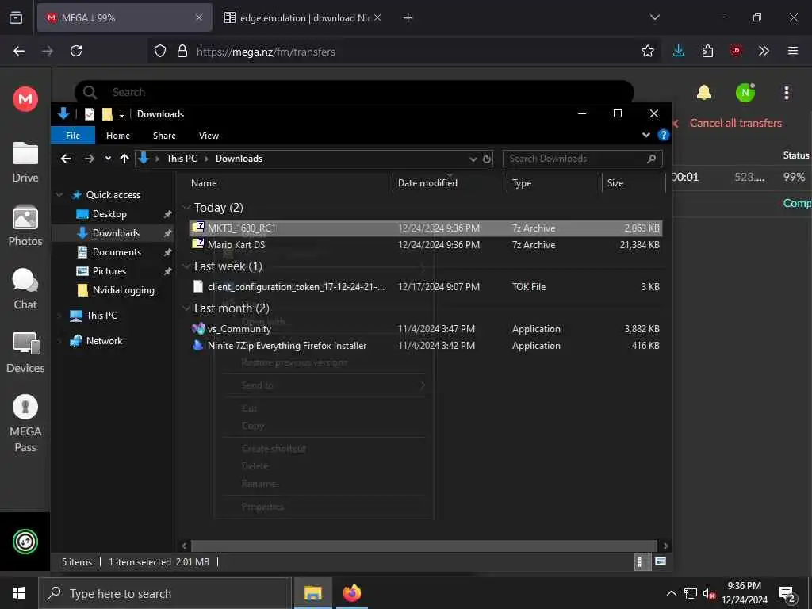Open uBlock Origin extension icon
Image resolution: width=812 pixels, height=609 pixels.
tap(736, 51)
